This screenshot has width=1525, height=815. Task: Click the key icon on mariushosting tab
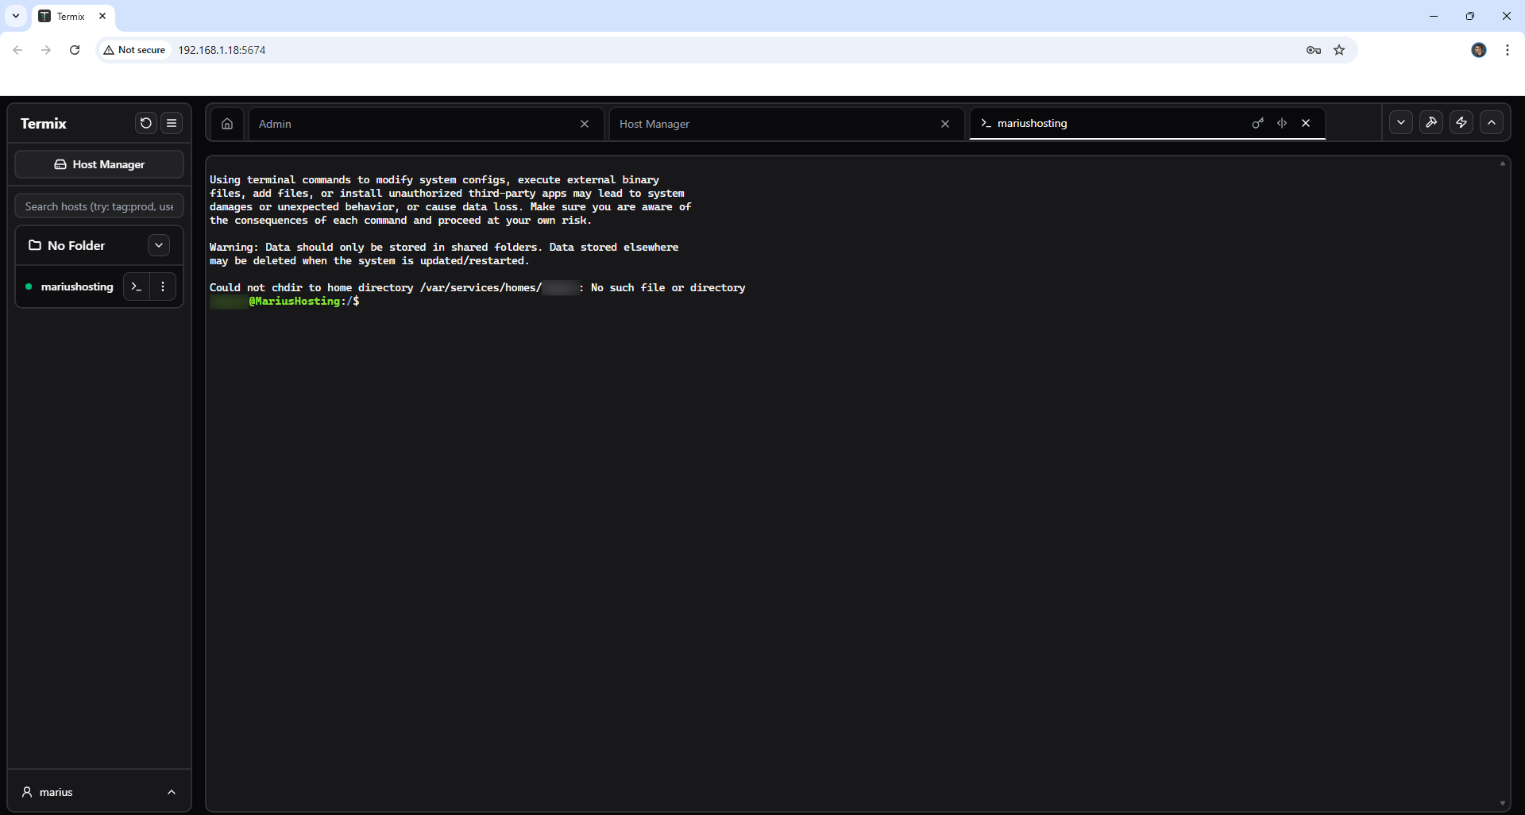point(1257,123)
